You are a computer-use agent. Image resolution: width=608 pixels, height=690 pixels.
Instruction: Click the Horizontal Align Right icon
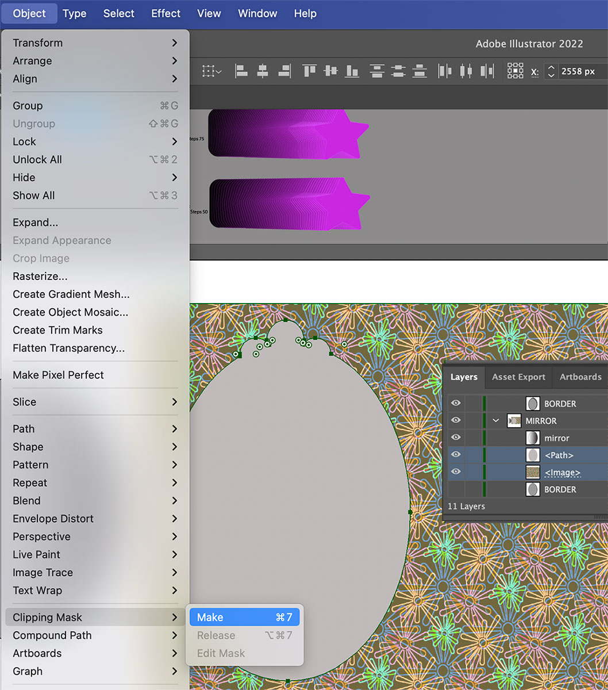pyautogui.click(x=283, y=71)
